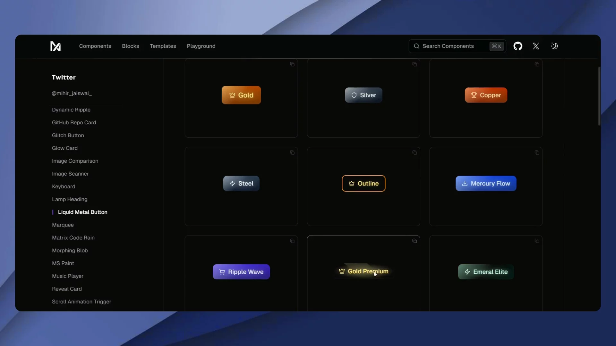Copy code for the Ripple Wave variant
The image size is (616, 346).
[x=292, y=241]
